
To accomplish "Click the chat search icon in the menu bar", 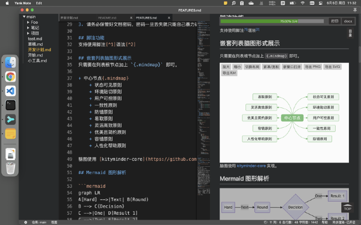I will pos(233,3).
